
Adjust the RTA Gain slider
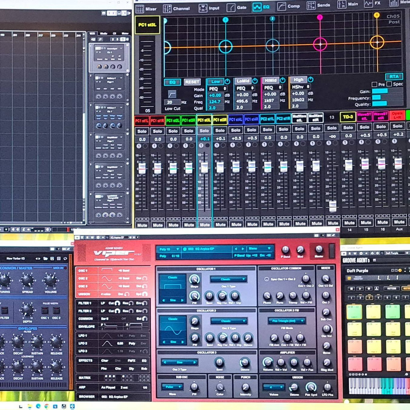click(x=387, y=91)
